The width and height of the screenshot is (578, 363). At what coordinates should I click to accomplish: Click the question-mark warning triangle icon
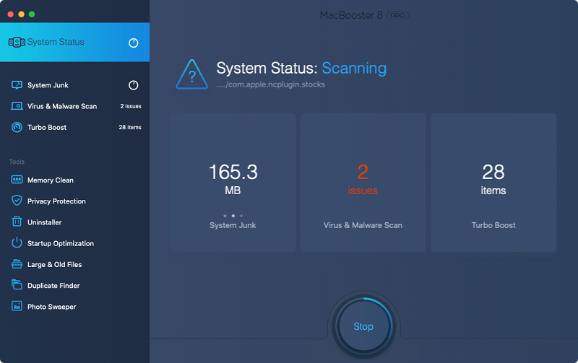[191, 74]
